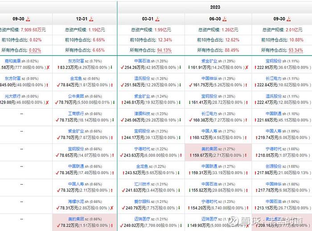
Task: Open 温氏股份 link in 2023's 09-30 column
Action: (x=274, y=96)
